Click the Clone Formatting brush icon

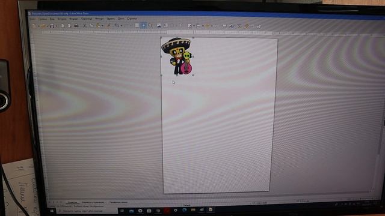point(108,26)
